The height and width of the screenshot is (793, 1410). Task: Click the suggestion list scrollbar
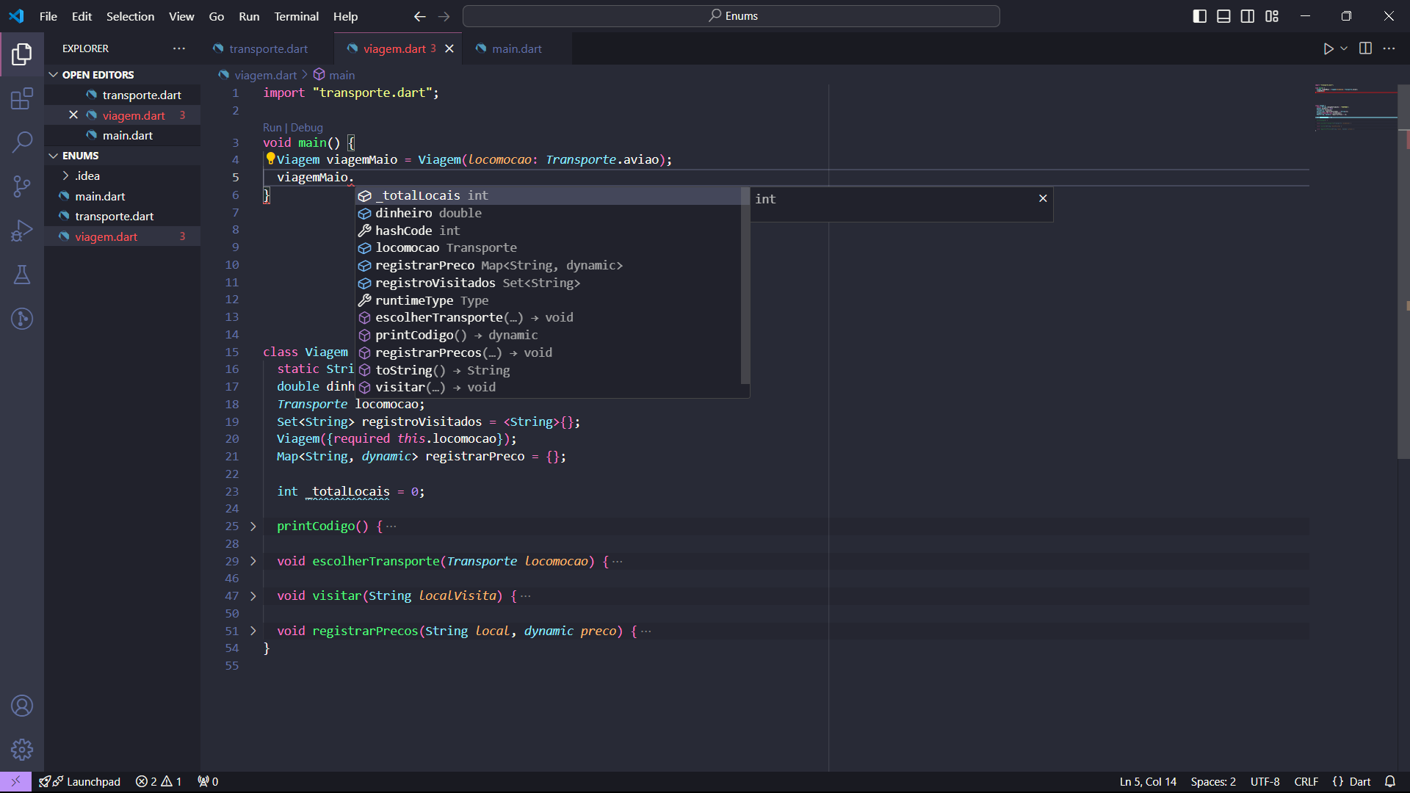pyautogui.click(x=745, y=285)
